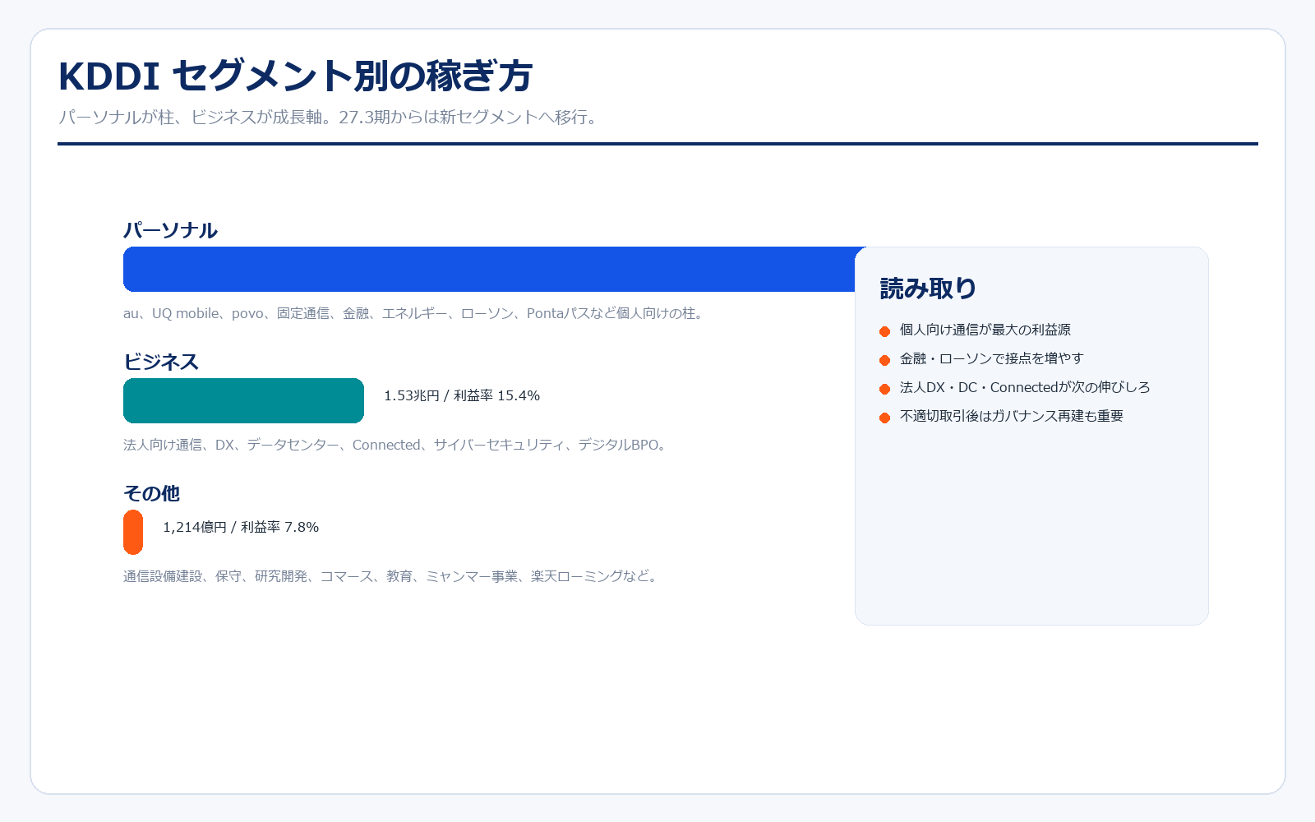1315x822 pixels.
Task: Click the teal ビジネス bar
Action: click(x=243, y=400)
